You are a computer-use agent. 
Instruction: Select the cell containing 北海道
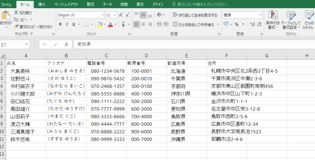178,71
